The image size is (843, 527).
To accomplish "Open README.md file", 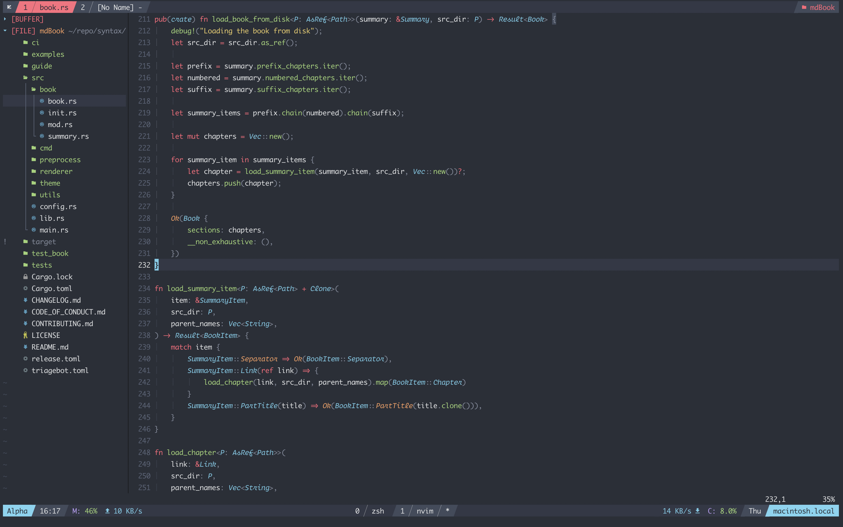I will coord(50,347).
